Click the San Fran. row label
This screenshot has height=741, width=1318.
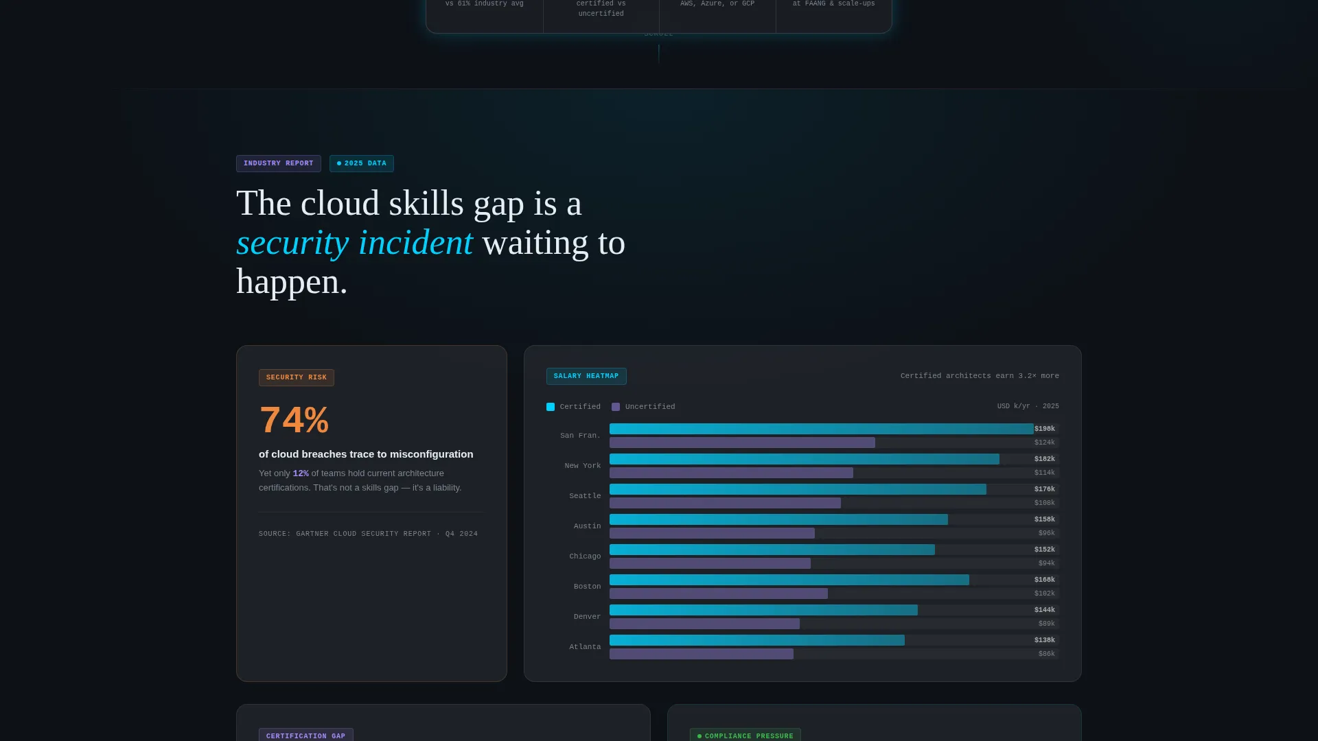[580, 436]
